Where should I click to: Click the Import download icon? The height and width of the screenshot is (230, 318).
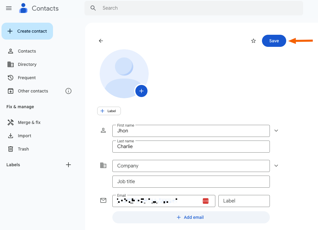(11, 136)
